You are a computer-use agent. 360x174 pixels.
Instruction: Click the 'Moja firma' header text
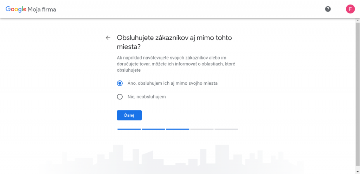coord(42,9)
